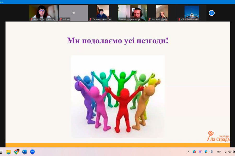The width and height of the screenshot is (235, 156).
Task: Select Наталія Островська video tile
Action: [44, 13]
